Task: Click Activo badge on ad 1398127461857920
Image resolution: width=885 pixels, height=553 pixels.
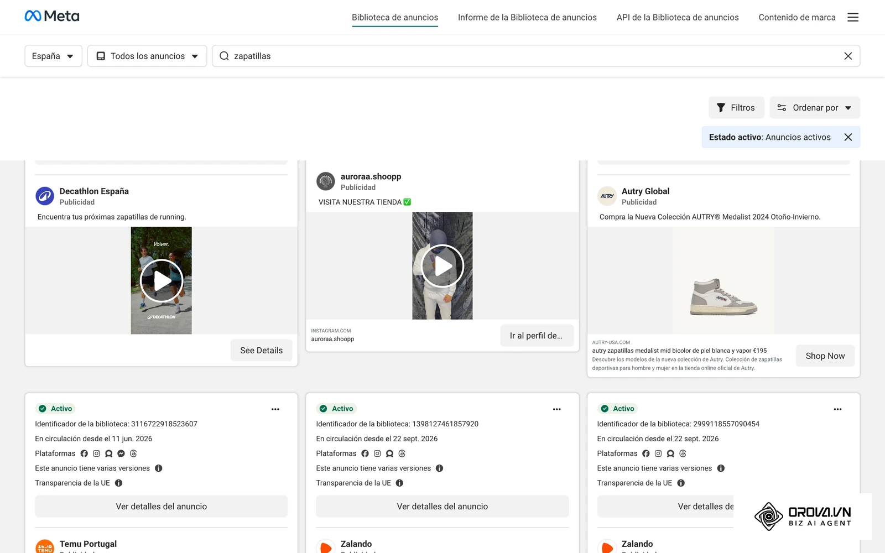Action: point(336,409)
